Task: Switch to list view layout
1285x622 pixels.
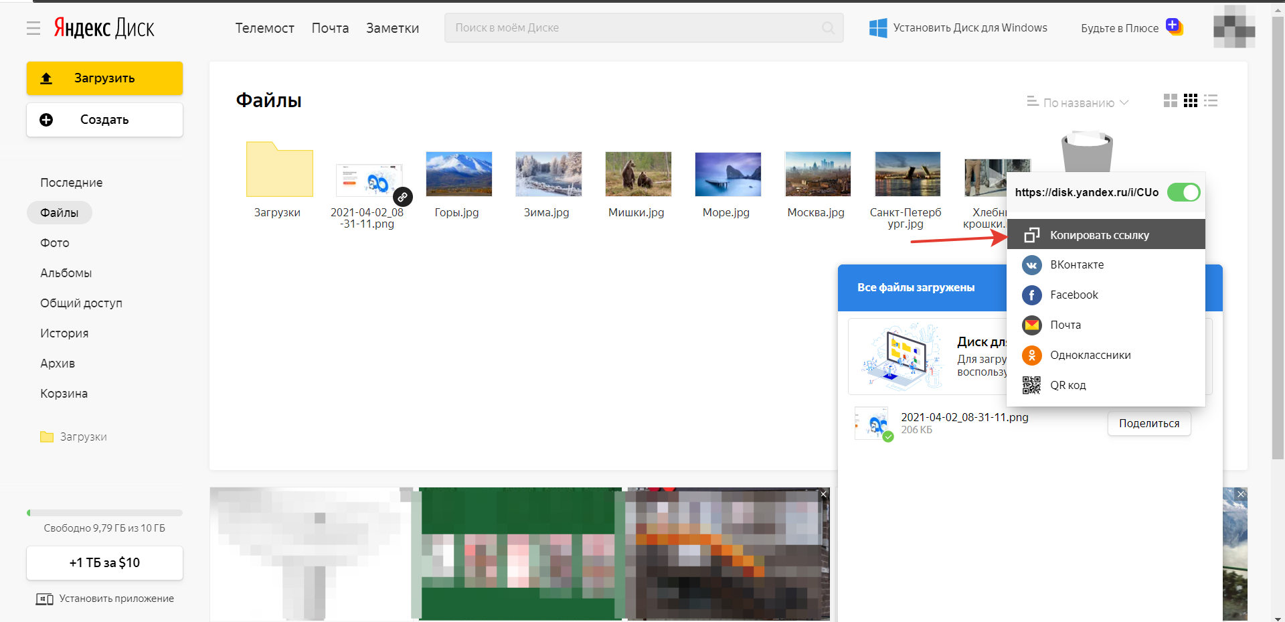Action: 1210,101
